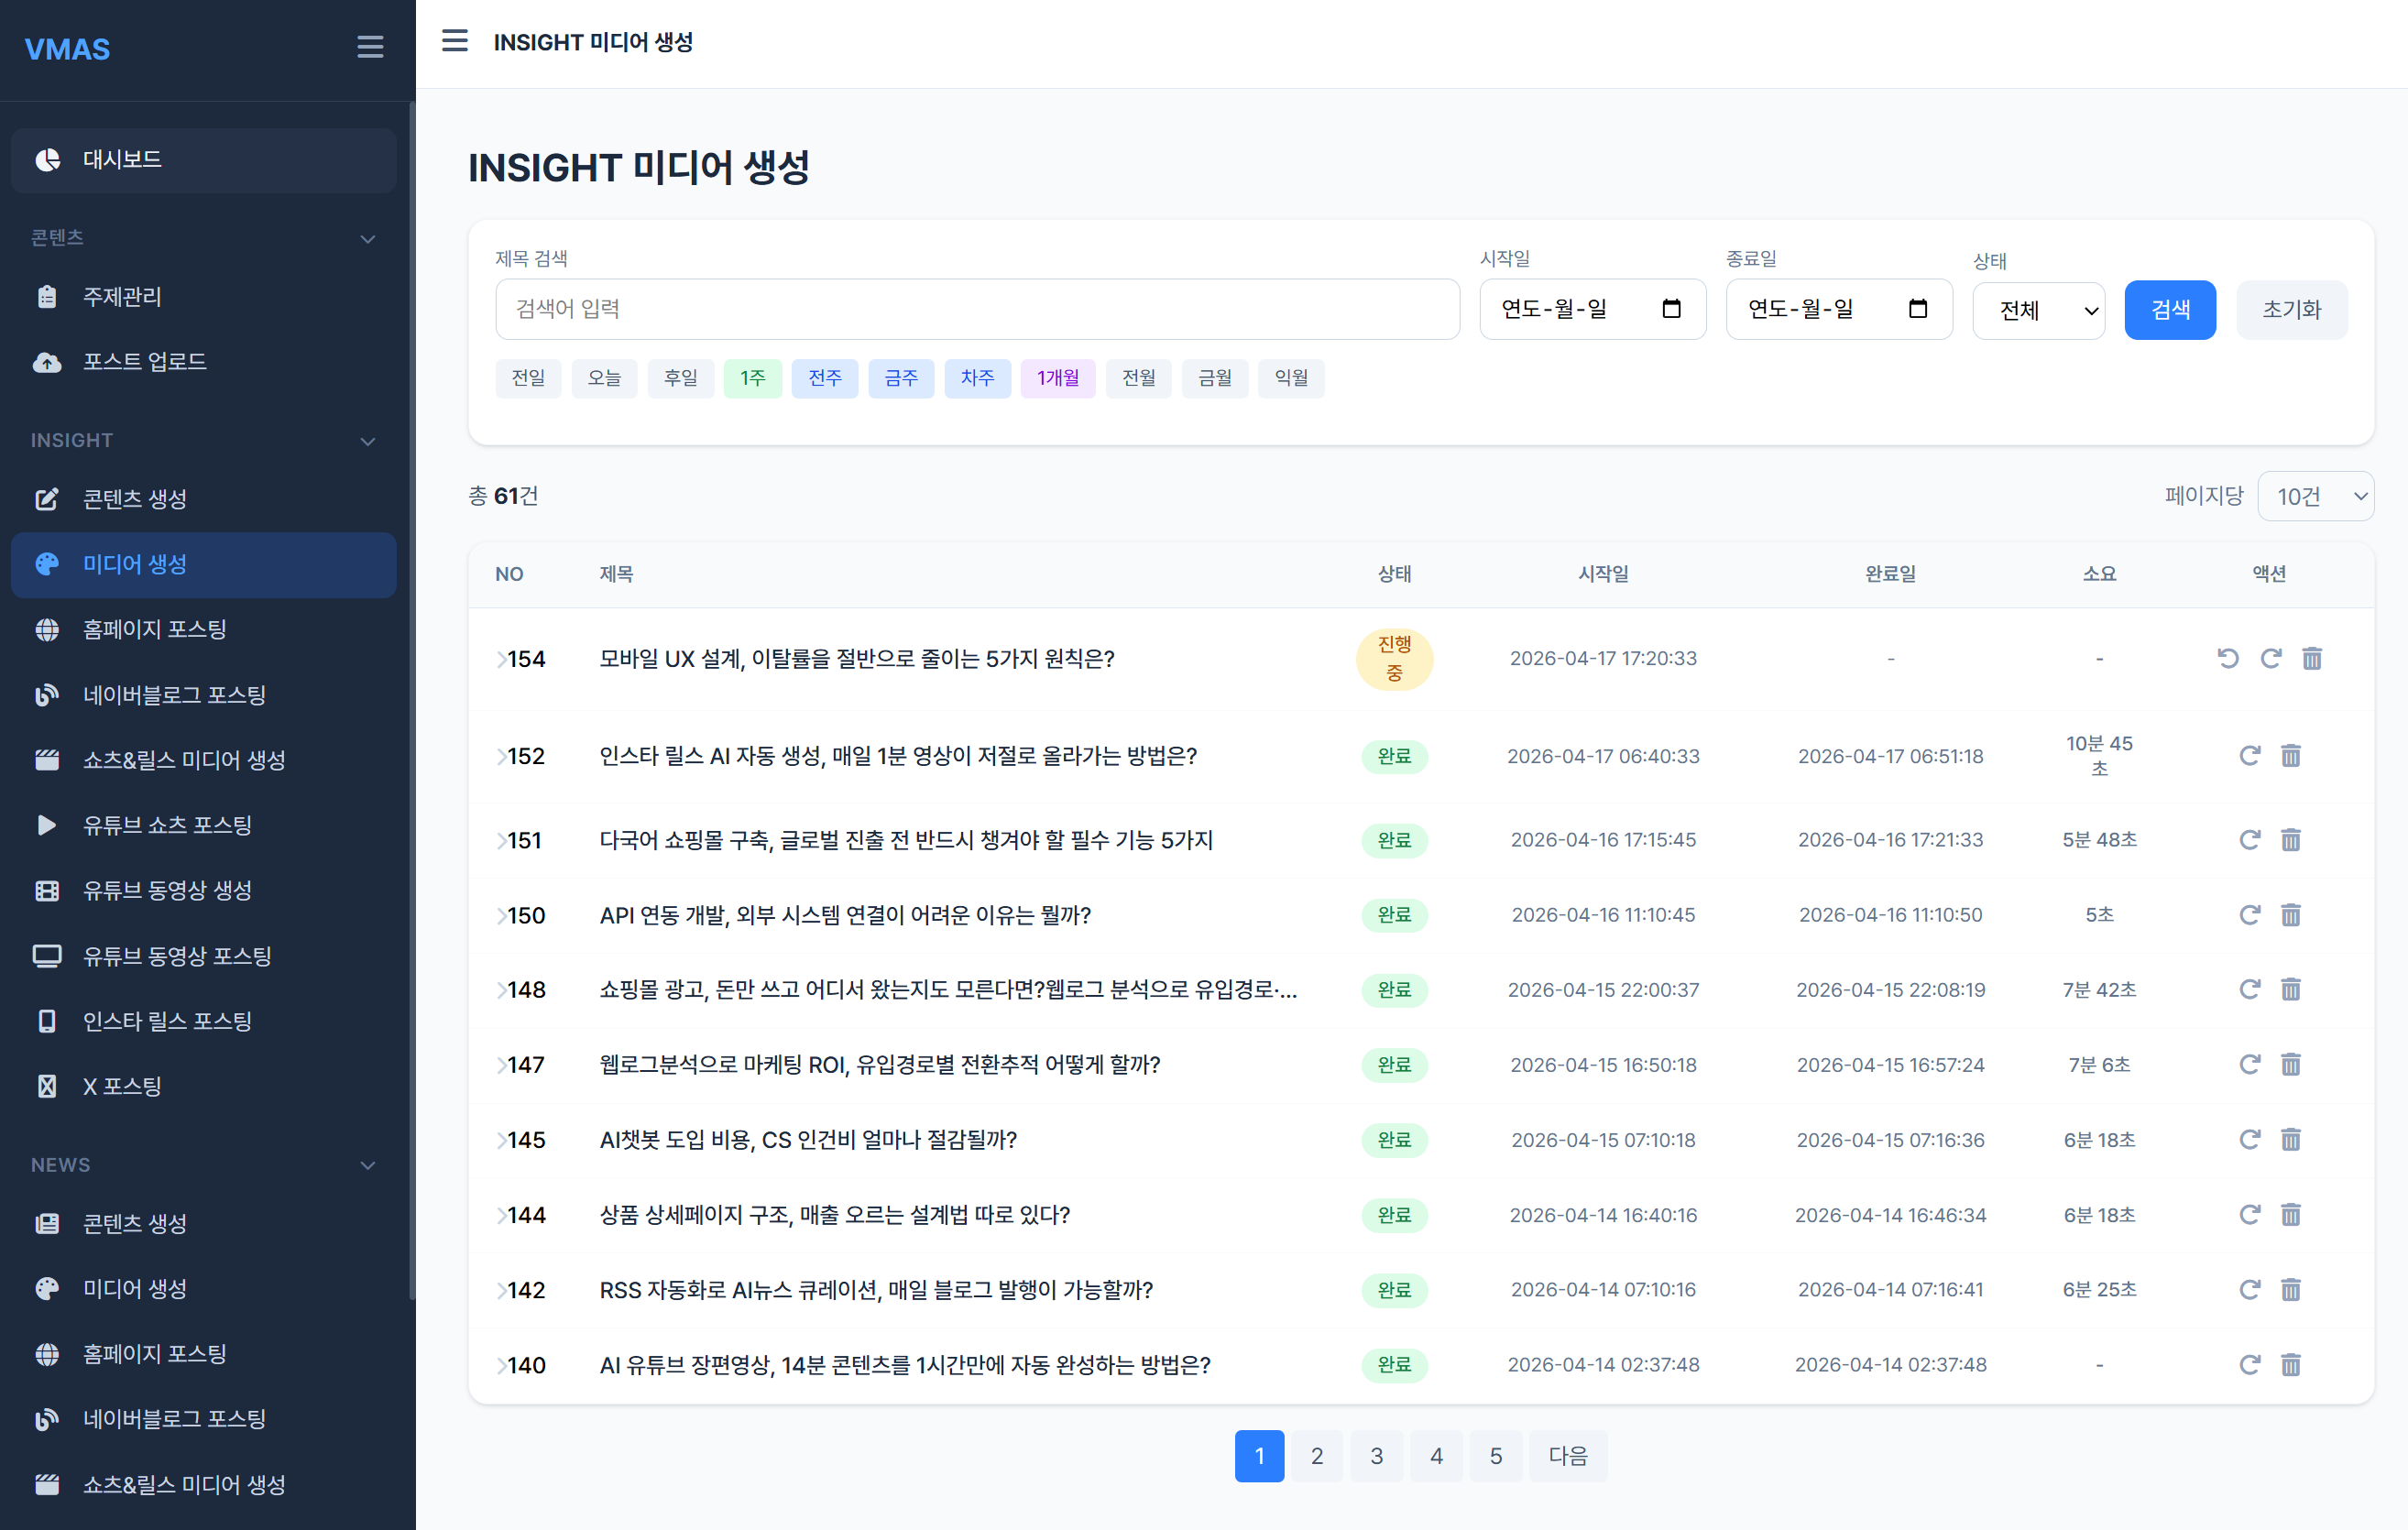Screen dimensions: 2408x1530
Task: Go to 네이버블로그 포스팅 under INSIGHT
Action: click(174, 695)
